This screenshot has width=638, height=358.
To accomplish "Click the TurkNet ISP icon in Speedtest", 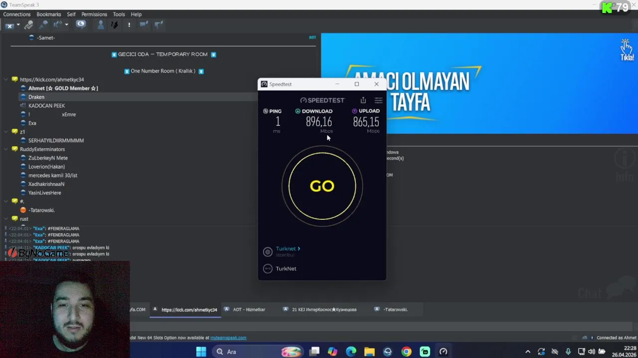I will tap(268, 268).
